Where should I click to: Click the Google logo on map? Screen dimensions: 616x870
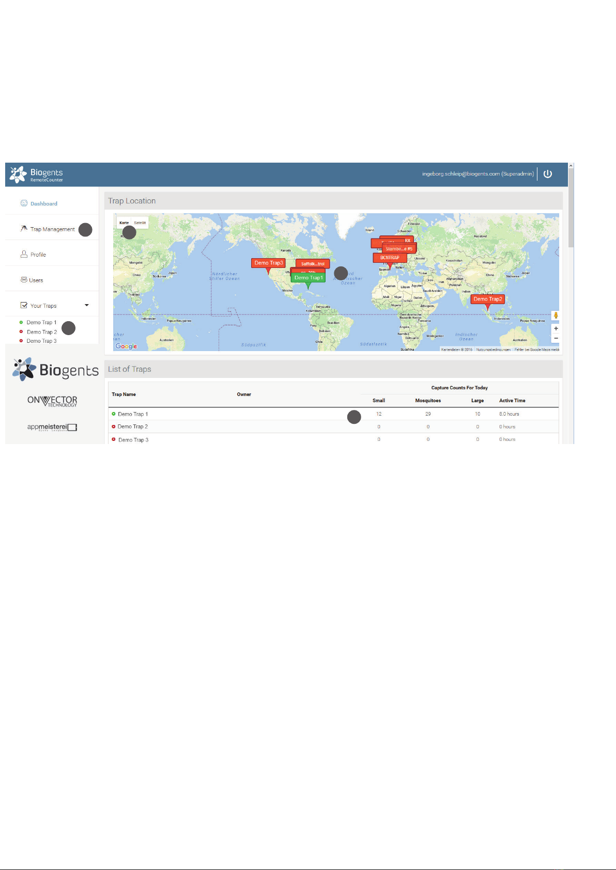coord(126,346)
